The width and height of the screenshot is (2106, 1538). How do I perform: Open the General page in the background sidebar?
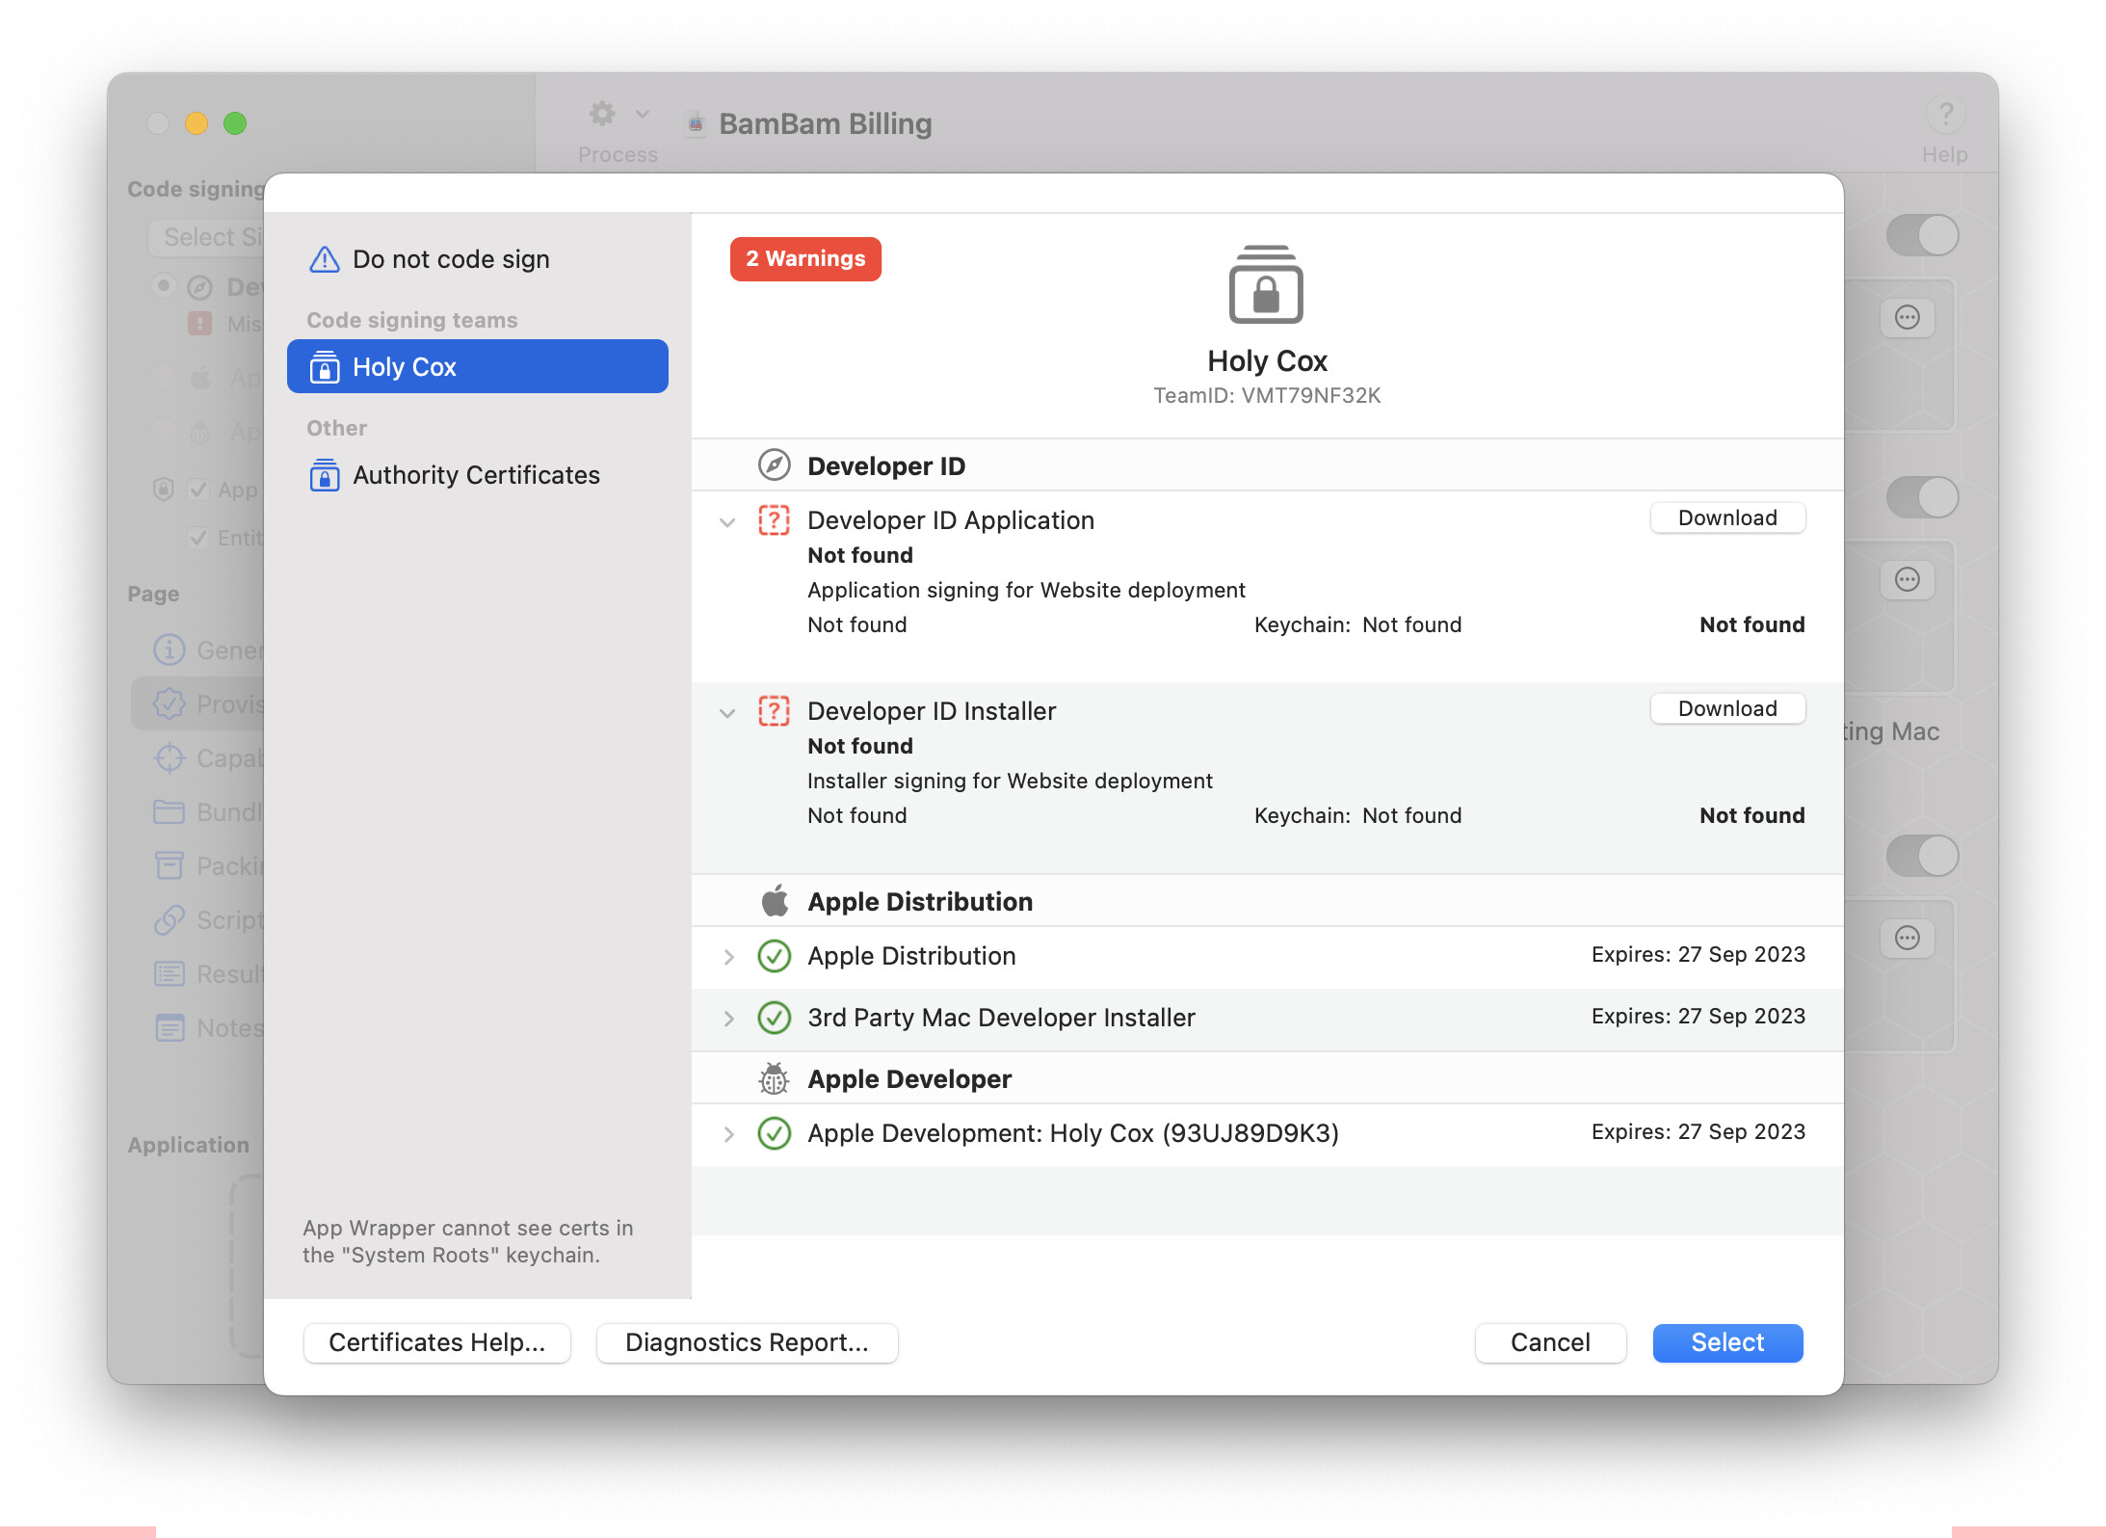coord(199,650)
